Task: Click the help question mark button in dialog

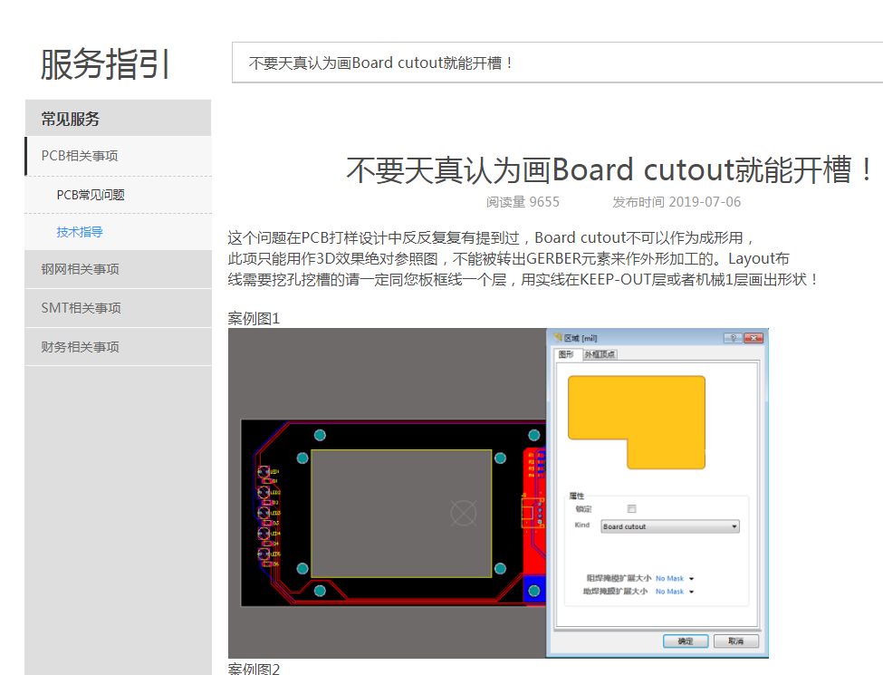Action: tap(732, 338)
